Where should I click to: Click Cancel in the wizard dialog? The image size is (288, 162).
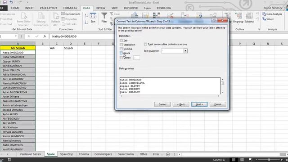[x=162, y=104]
